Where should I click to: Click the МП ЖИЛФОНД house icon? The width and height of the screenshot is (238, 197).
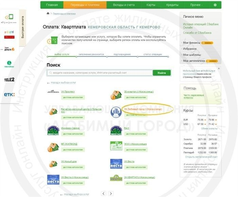tap(53, 147)
